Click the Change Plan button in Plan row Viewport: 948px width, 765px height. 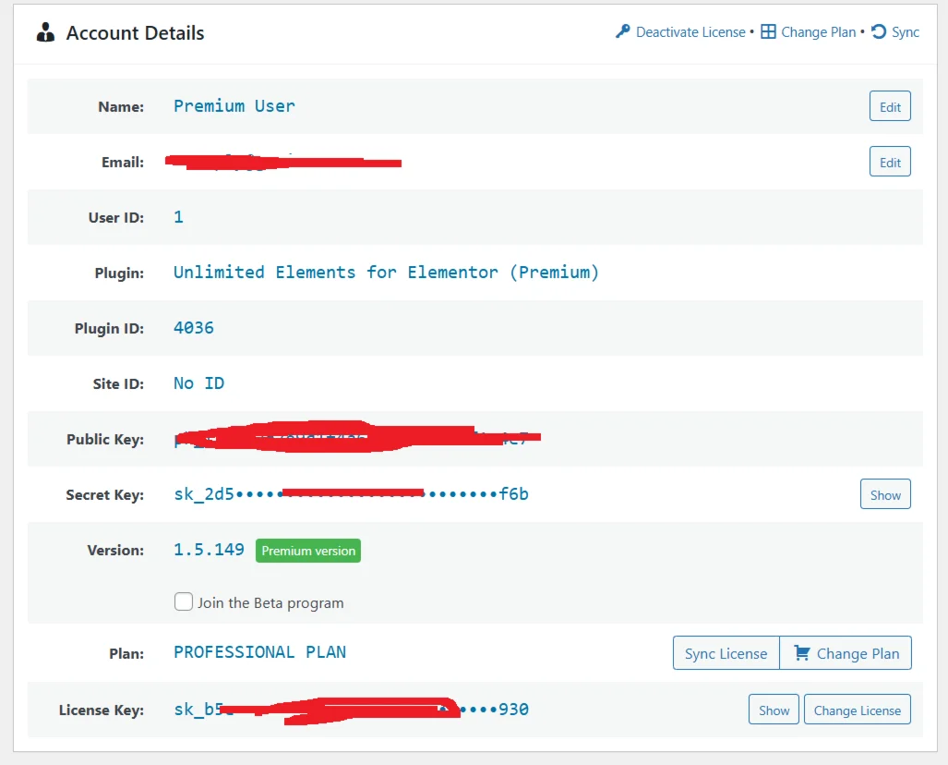point(846,653)
